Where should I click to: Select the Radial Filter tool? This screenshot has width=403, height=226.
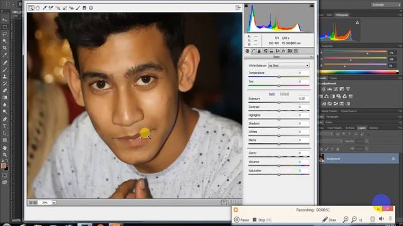pos(91,8)
